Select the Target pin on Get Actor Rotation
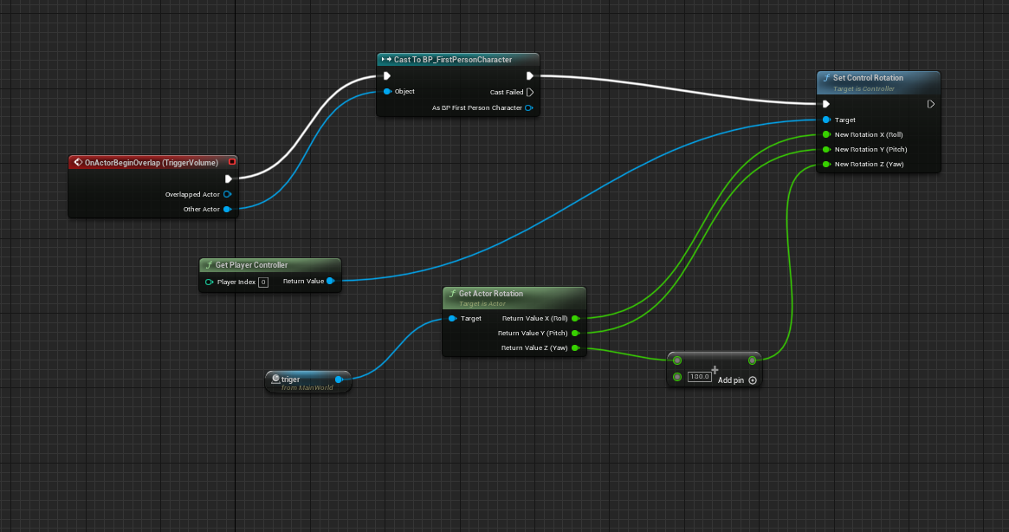This screenshot has width=1009, height=532. (x=452, y=318)
